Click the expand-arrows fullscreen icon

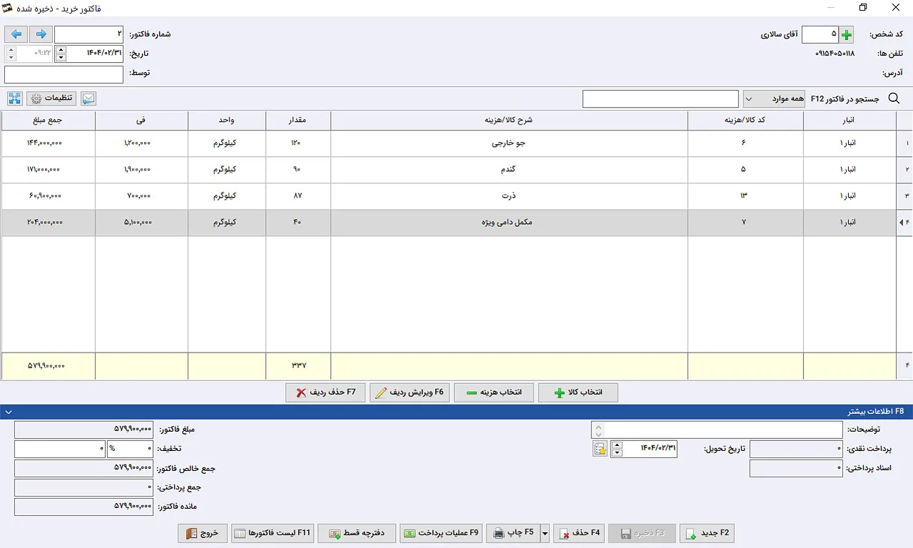coord(15,98)
